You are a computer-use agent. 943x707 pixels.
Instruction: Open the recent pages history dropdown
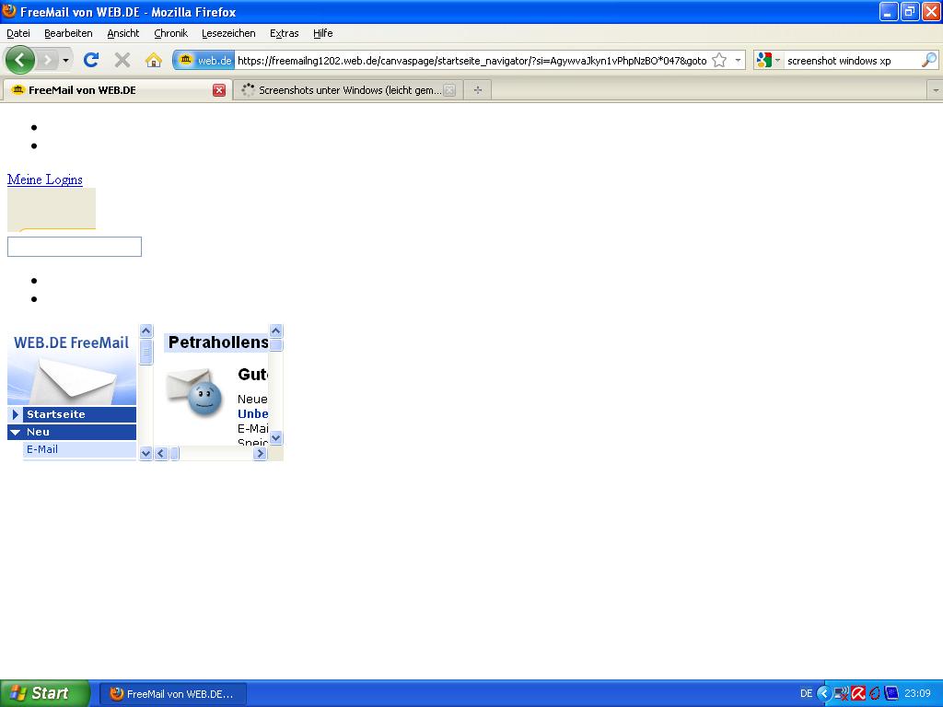point(65,60)
